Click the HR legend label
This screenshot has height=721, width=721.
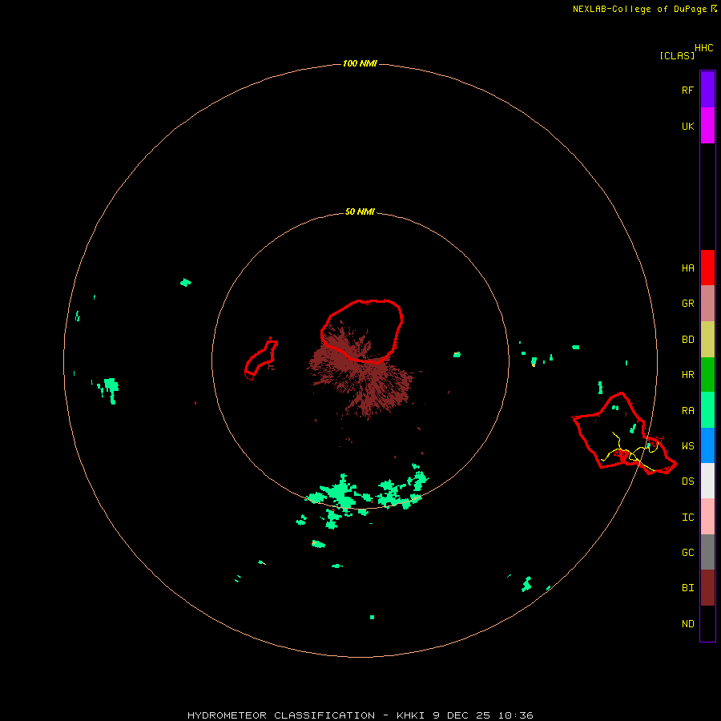687,375
